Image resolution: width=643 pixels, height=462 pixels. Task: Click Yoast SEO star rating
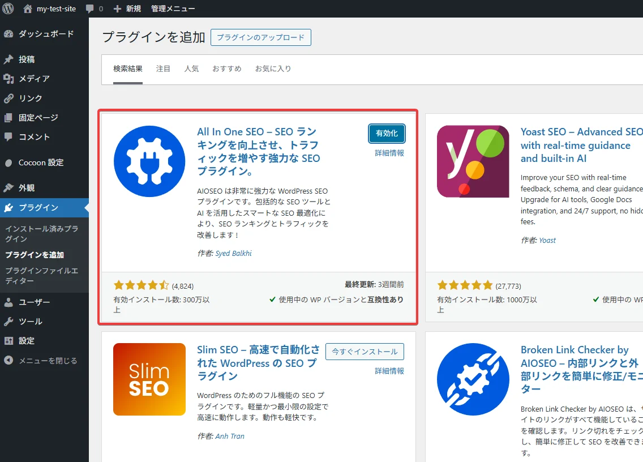465,285
